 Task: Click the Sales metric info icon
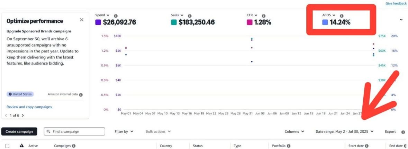click(x=190, y=16)
